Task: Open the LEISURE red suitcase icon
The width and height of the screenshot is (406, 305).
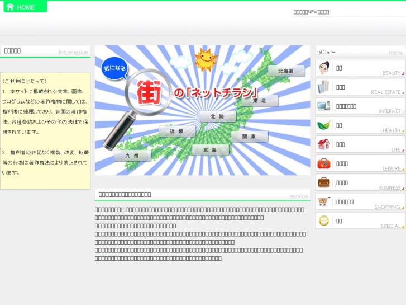Action: coord(324,164)
